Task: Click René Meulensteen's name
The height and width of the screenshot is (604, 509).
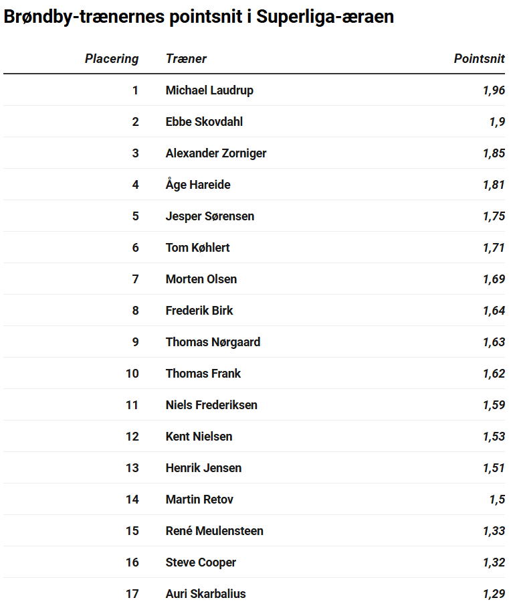Action: tap(214, 531)
